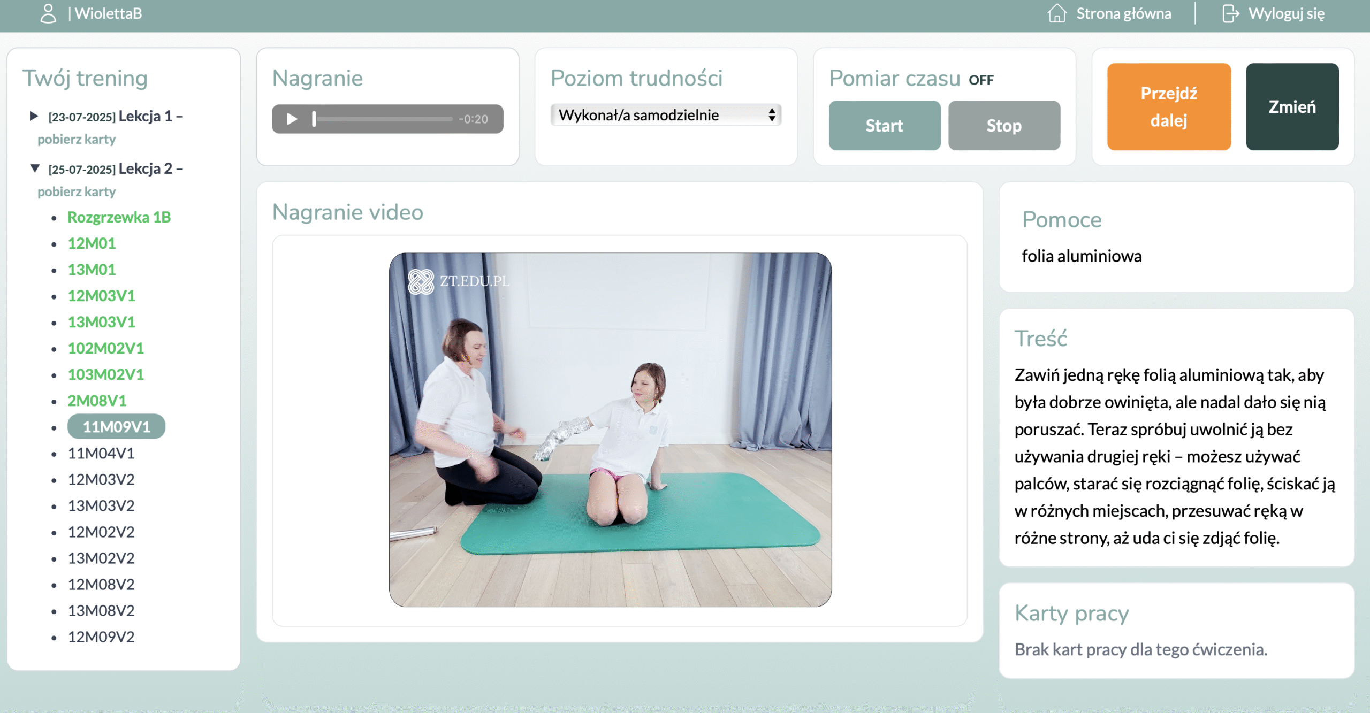Click the logout icon beside Wyloguj się
The height and width of the screenshot is (713, 1370).
pos(1230,13)
